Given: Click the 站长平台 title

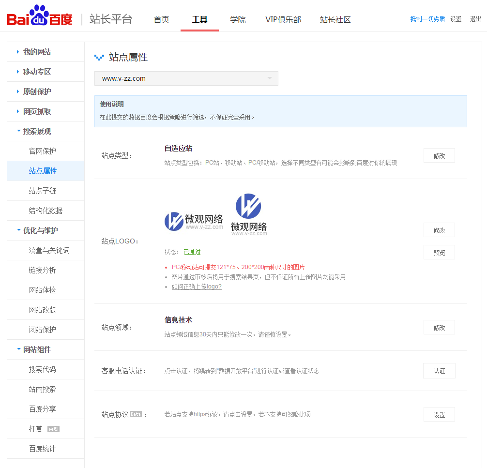Looking at the screenshot, I should tap(111, 19).
